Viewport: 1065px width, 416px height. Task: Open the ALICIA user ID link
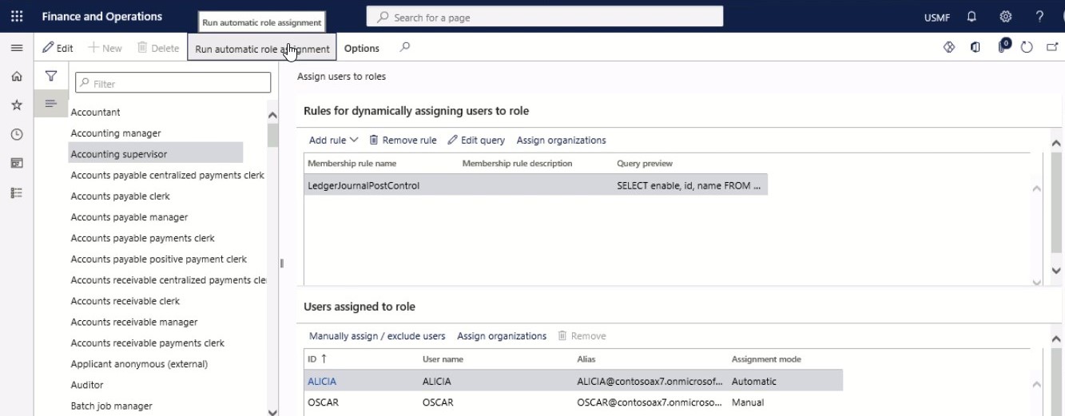(322, 382)
